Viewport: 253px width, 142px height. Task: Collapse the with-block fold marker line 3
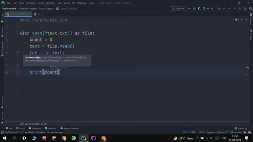pos(18,33)
